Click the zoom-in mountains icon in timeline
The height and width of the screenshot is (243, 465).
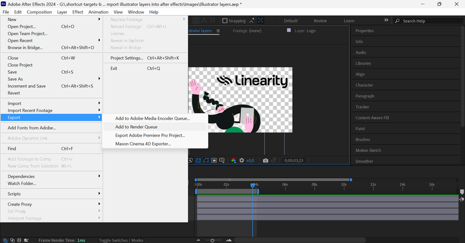229,240
